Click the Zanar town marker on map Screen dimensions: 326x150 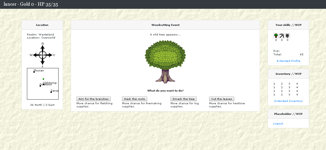pyautogui.click(x=51, y=92)
